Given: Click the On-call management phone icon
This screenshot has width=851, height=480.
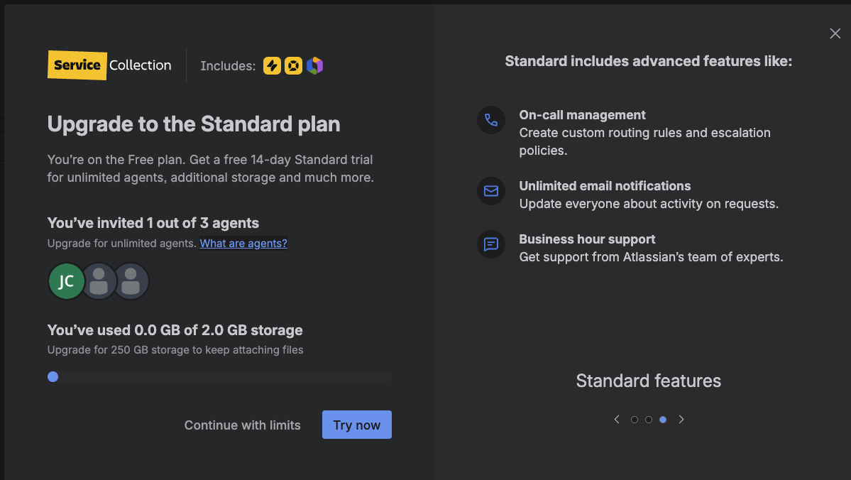Looking at the screenshot, I should click(490, 120).
